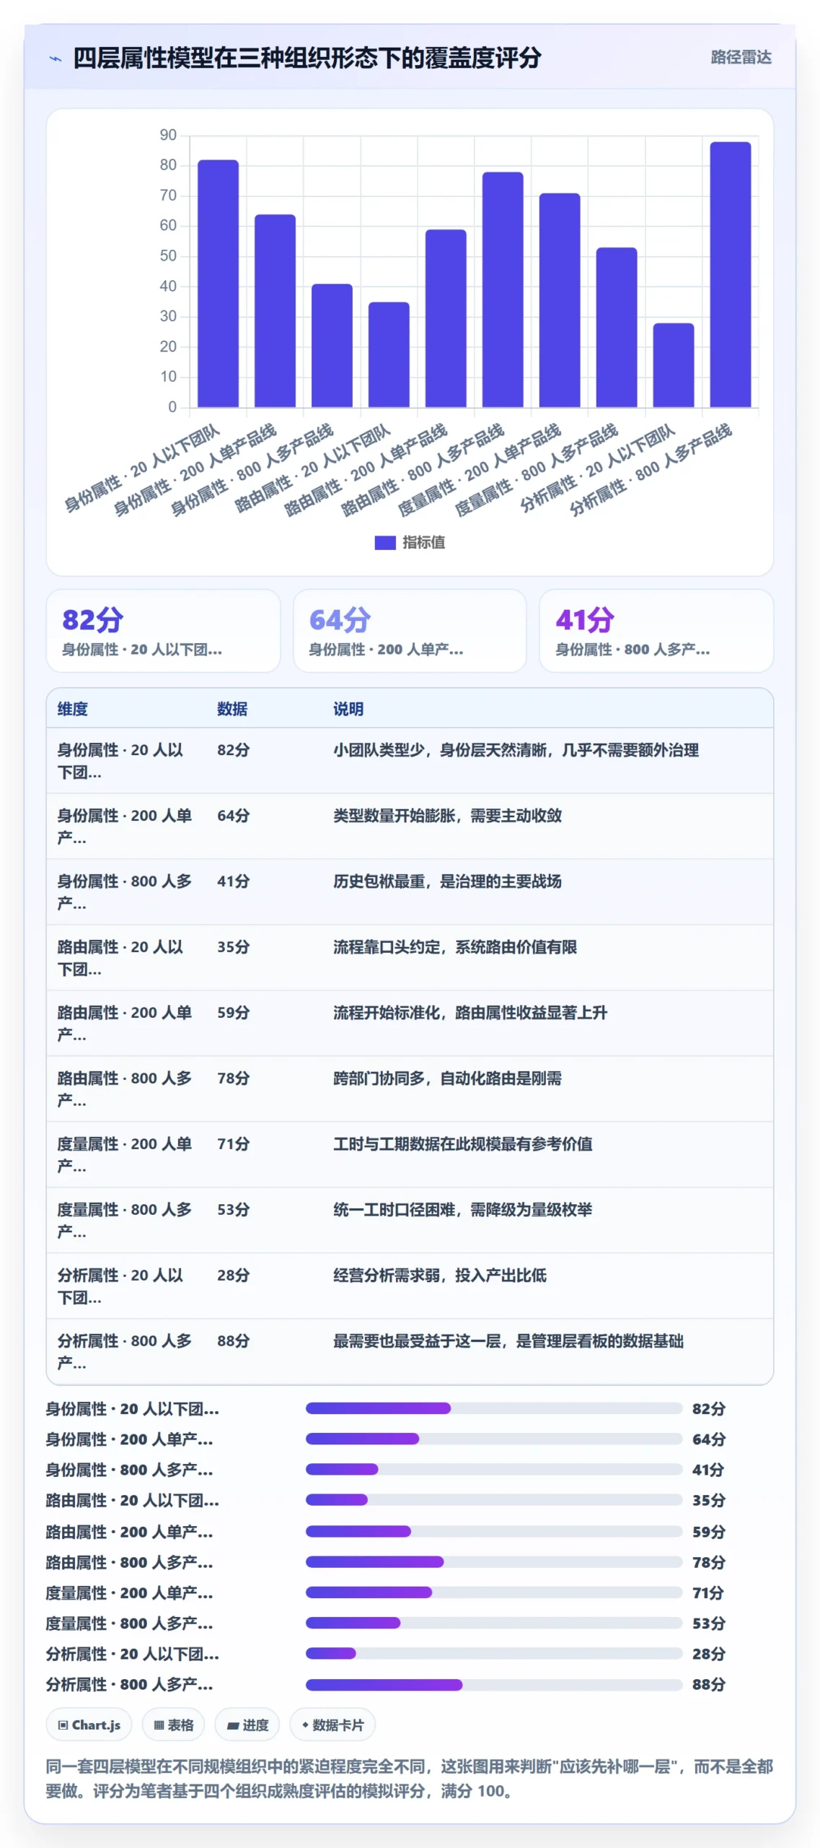Click table cell 统一工时口径困难，需降级为量级枚举
Viewport: 820px width, 1848px height.
(462, 1210)
